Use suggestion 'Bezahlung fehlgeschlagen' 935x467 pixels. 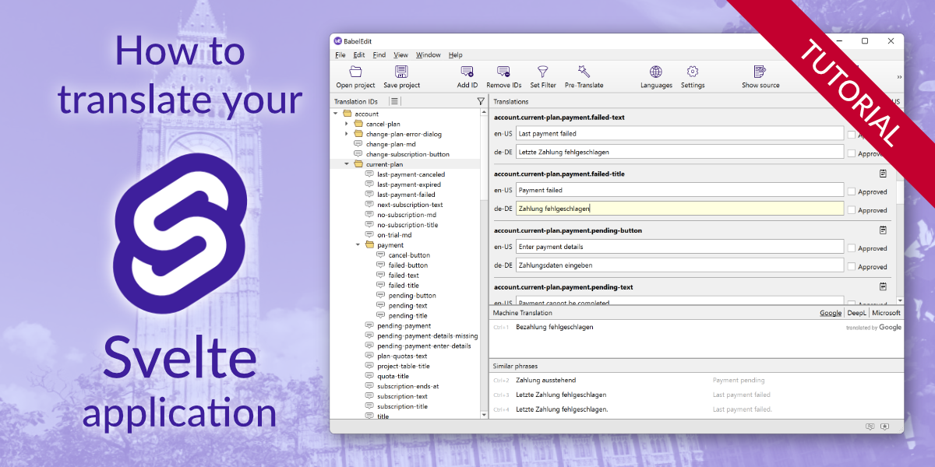[x=555, y=327]
